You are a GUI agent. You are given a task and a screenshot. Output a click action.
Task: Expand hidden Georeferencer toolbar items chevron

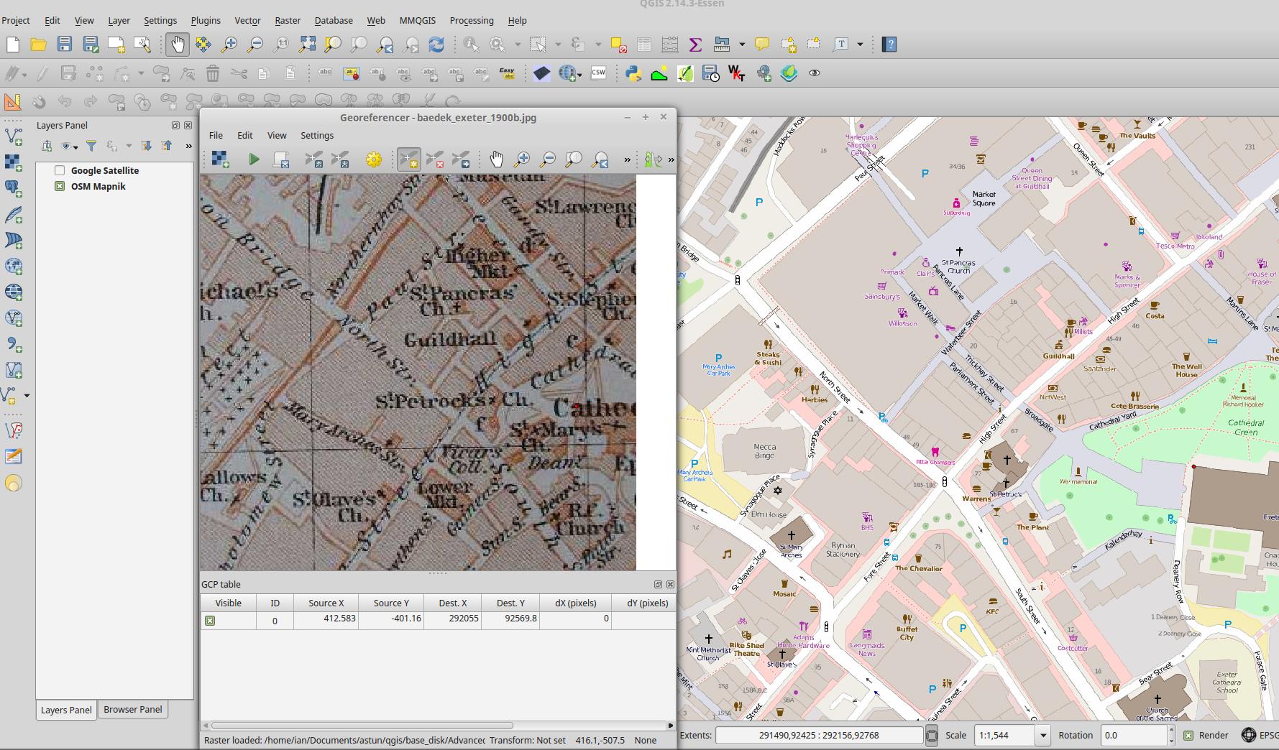coord(627,159)
